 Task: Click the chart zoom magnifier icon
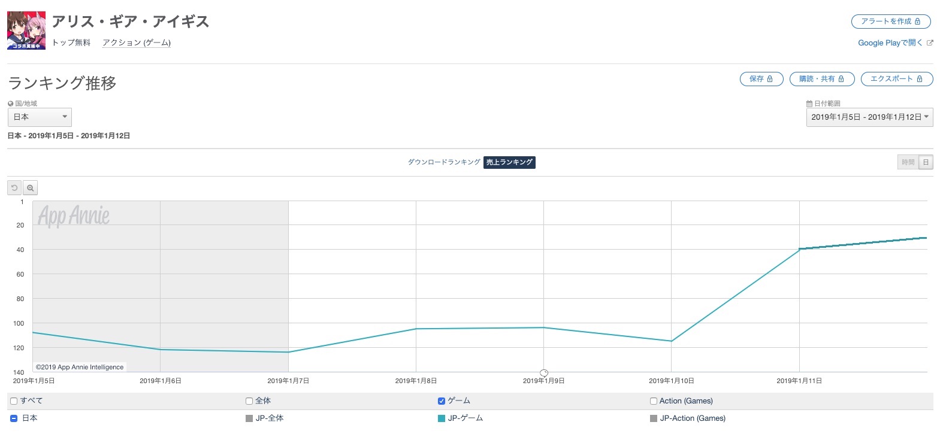tap(30, 188)
